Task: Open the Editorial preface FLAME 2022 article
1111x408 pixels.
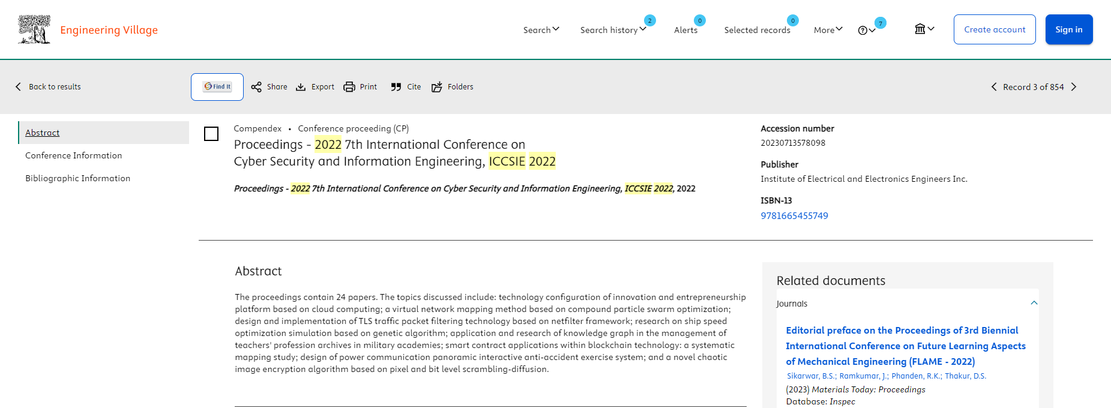Action: [905, 346]
